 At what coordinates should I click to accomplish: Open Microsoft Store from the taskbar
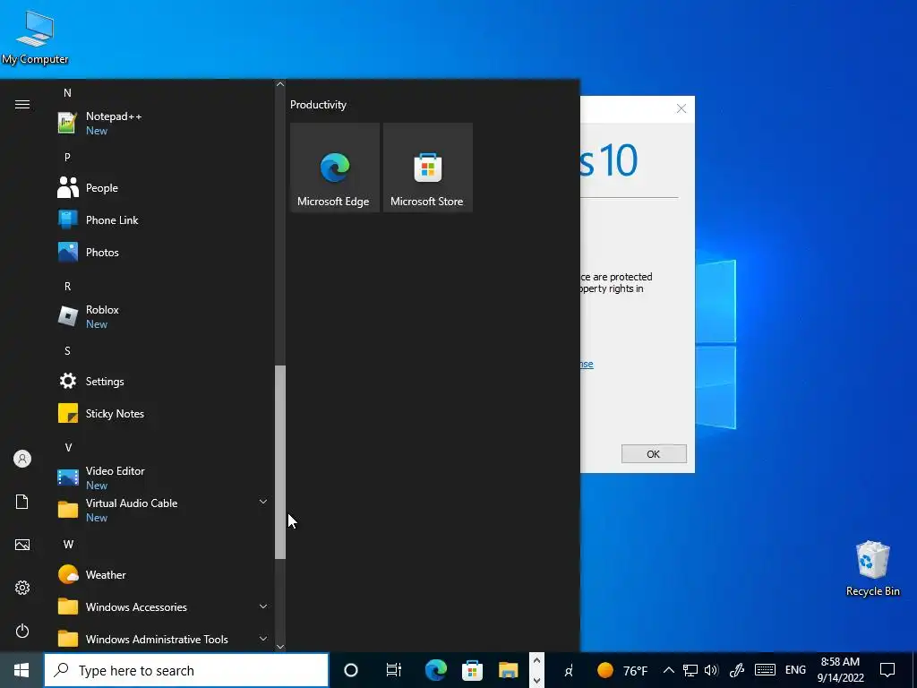tap(472, 670)
